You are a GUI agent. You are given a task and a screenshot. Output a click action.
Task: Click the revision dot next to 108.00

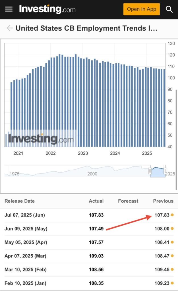click(x=172, y=228)
